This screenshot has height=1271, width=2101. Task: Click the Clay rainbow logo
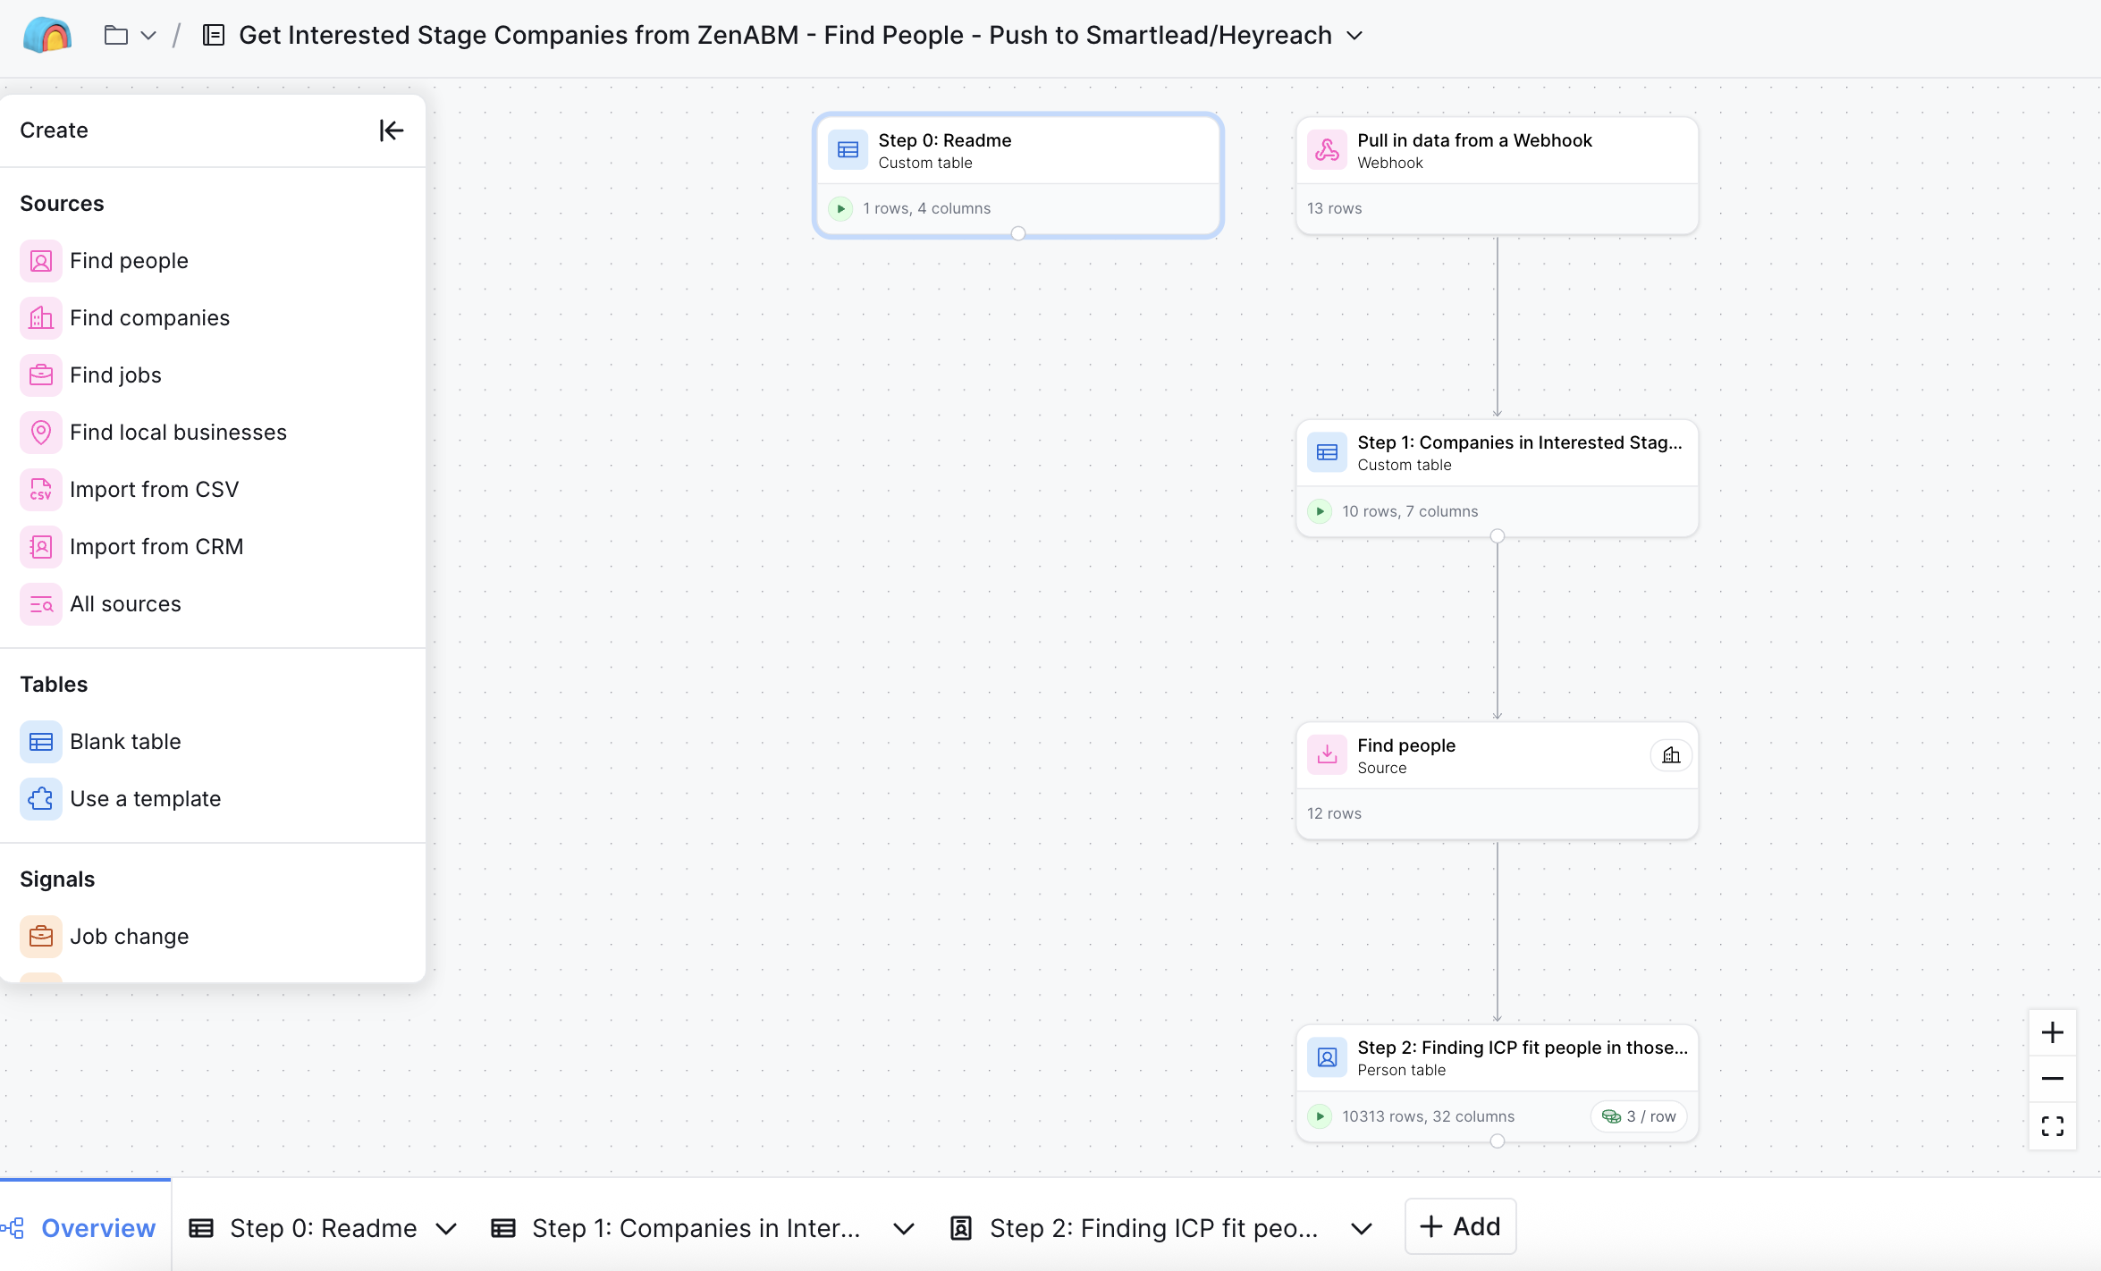[47, 36]
